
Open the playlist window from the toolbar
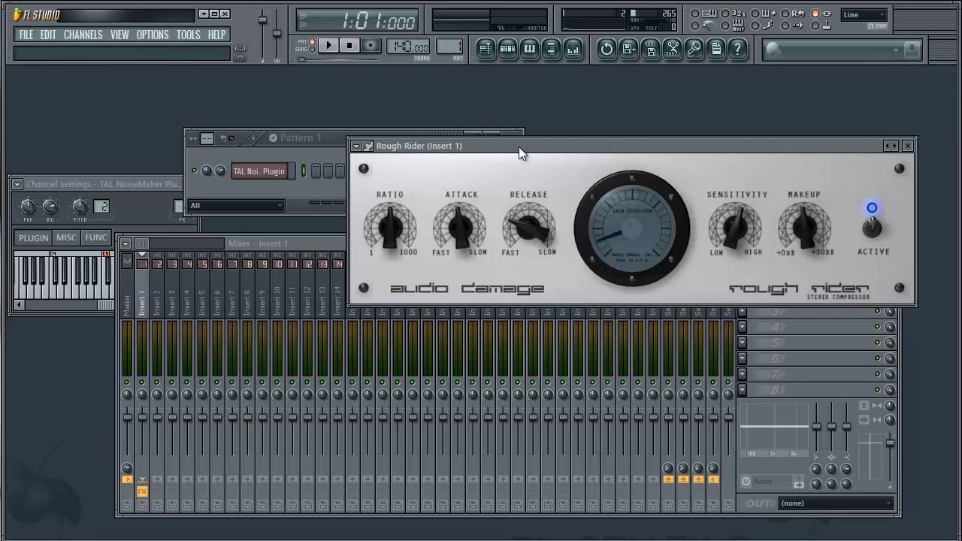coord(486,50)
